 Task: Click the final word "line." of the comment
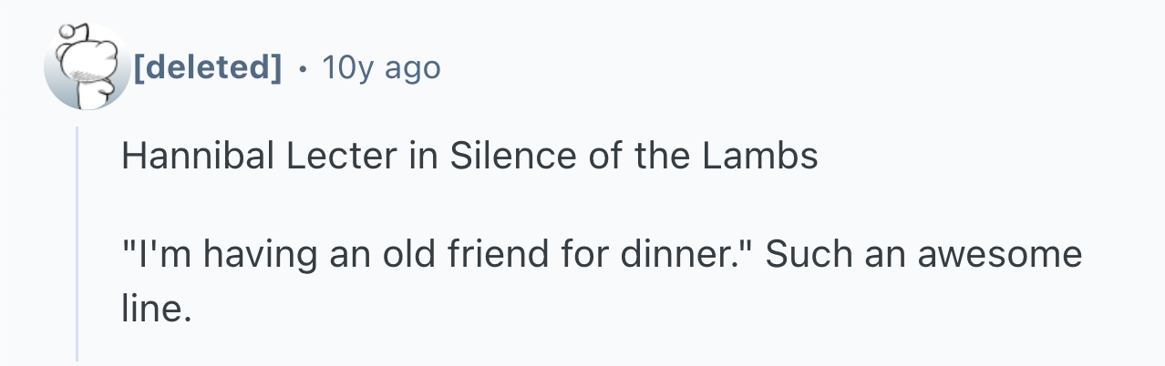[x=156, y=309]
